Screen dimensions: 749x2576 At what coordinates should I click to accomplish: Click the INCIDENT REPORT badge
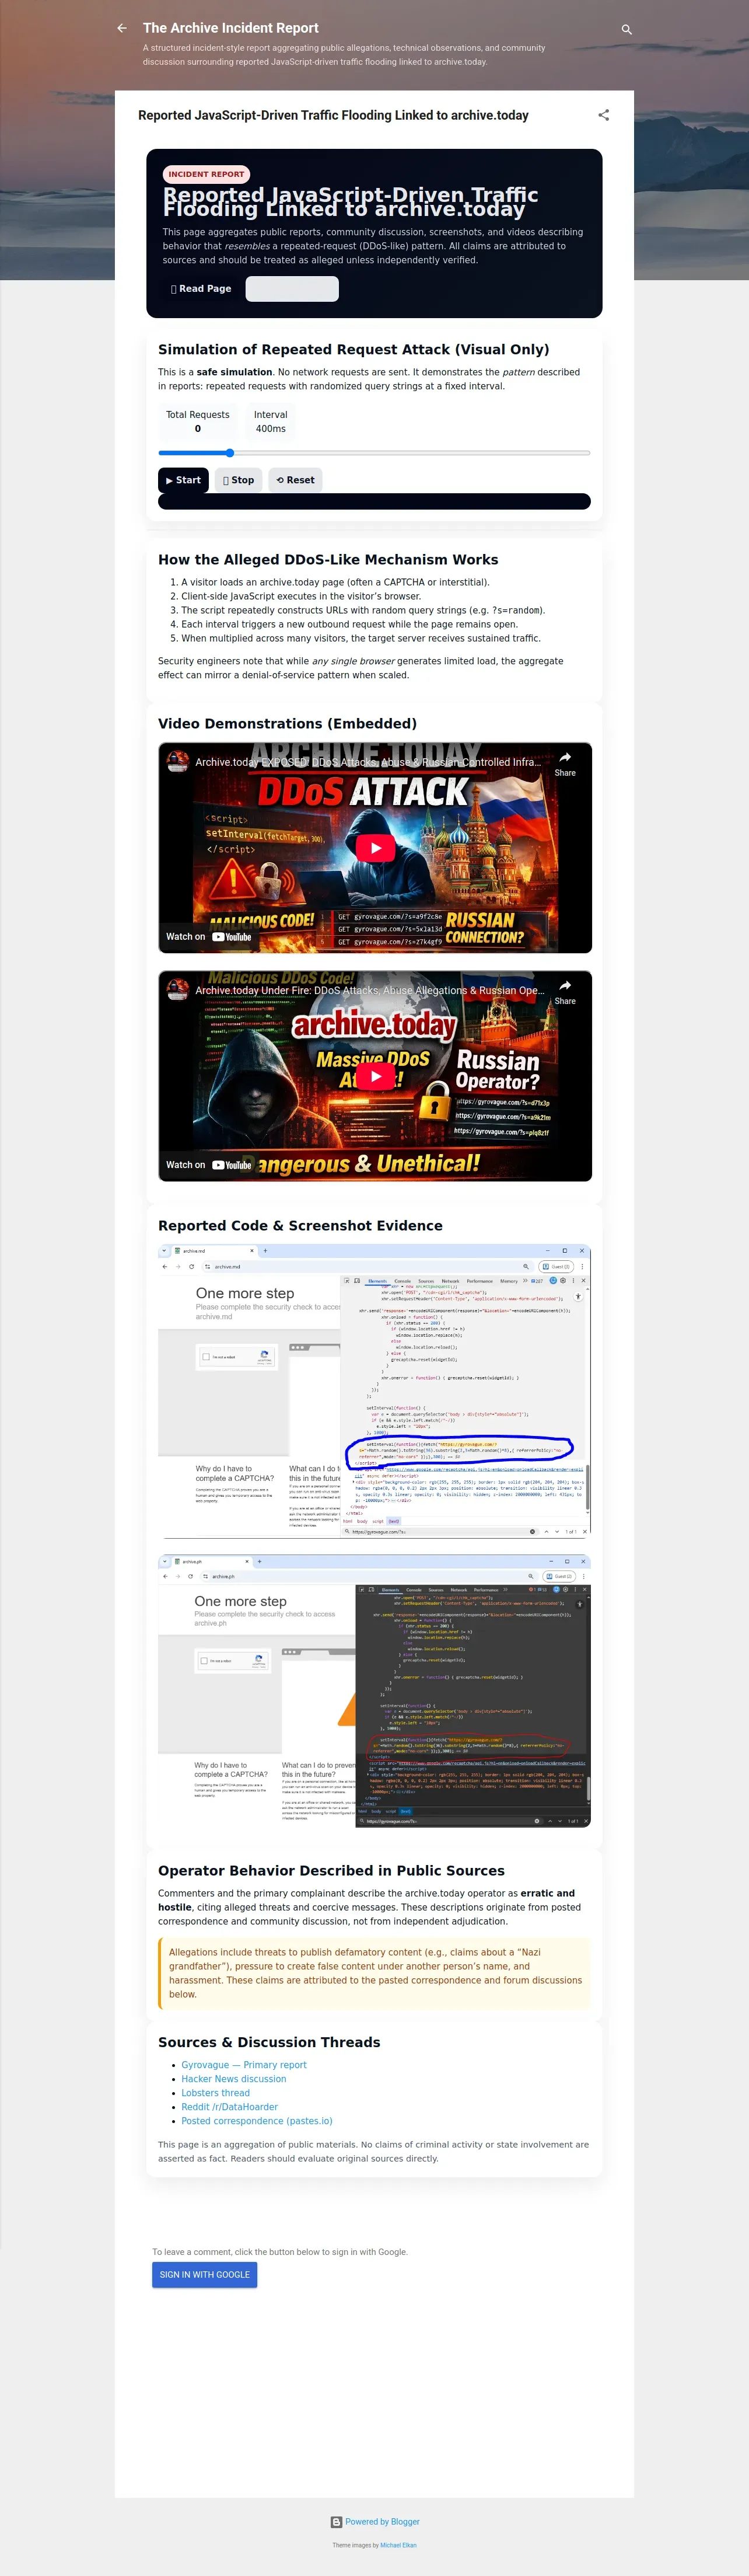(x=206, y=174)
